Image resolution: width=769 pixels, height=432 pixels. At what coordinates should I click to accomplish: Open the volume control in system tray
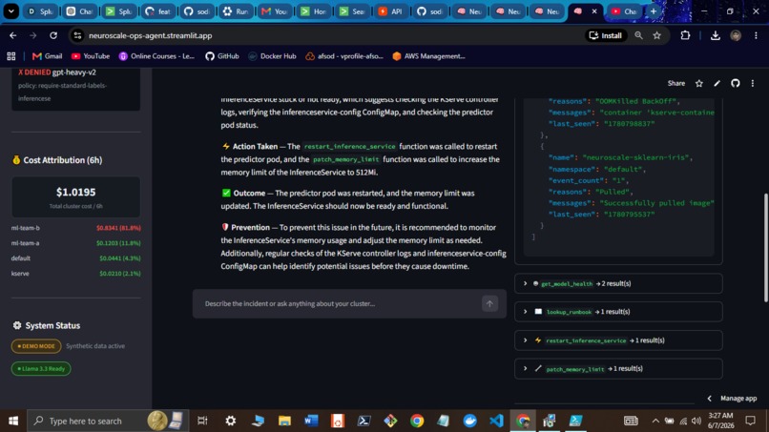click(696, 421)
